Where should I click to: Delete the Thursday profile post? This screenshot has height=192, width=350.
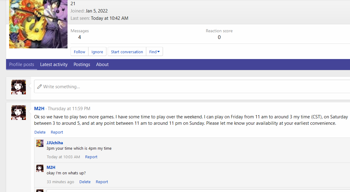40,132
